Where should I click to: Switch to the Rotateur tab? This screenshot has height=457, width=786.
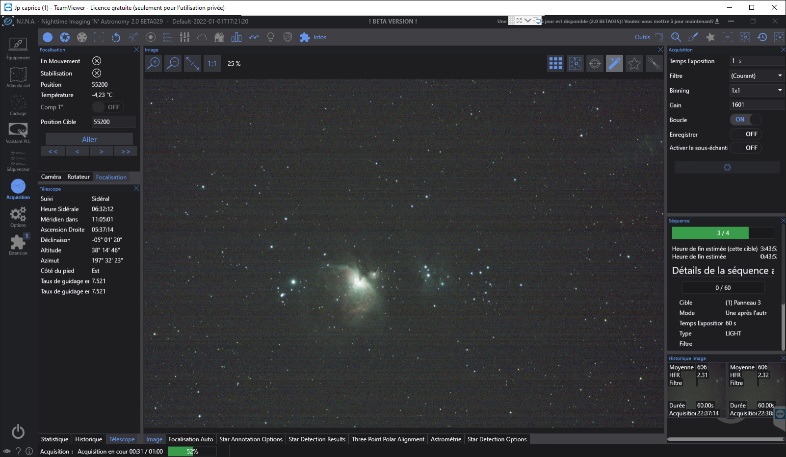(x=79, y=177)
